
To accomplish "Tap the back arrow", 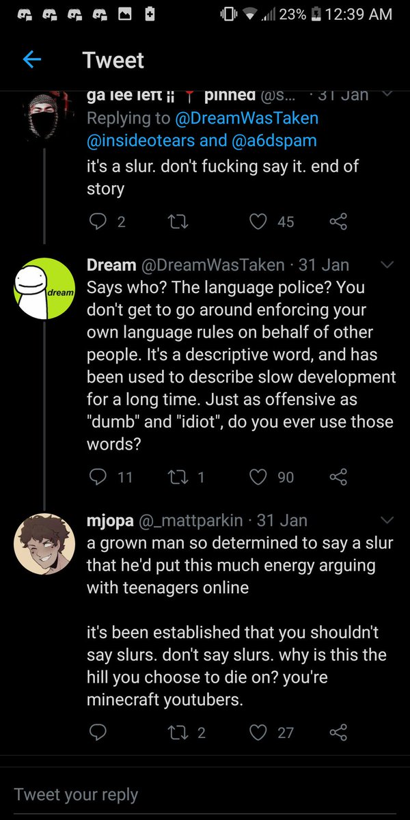I will pos(32,60).
